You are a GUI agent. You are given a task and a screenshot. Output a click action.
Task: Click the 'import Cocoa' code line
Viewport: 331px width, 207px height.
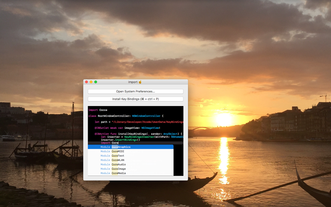click(98, 110)
